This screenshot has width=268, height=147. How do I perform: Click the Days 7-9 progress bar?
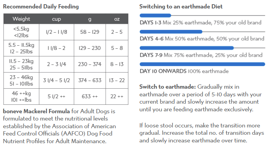click(202, 48)
